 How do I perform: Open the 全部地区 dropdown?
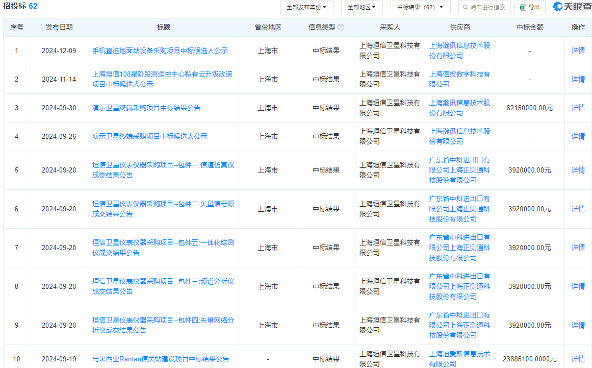[362, 7]
